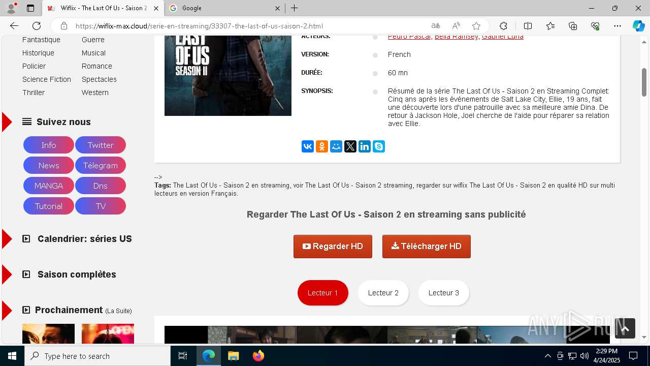Share on X (Twitter) icon
Screen dimensions: 650x366
pyautogui.click(x=350, y=147)
